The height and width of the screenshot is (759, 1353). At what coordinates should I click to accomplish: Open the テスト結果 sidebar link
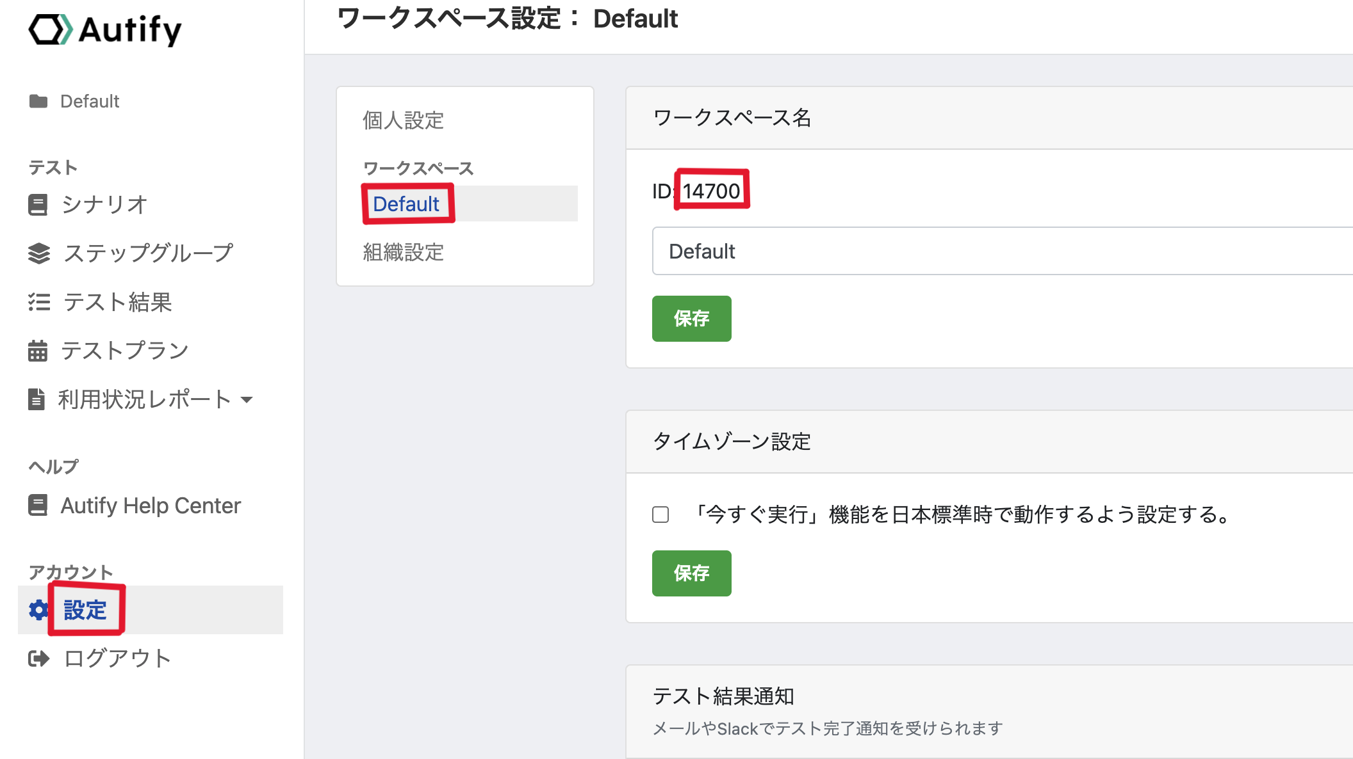tap(118, 302)
